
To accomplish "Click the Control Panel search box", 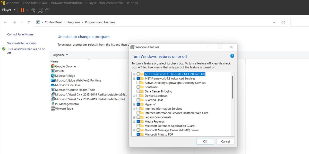I will pyautogui.click(x=300, y=22).
